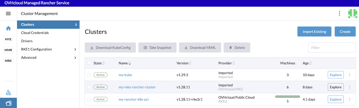The height and width of the screenshot is (108, 359).
Task: Explore the my-kube cluster
Action: pos(336,75)
